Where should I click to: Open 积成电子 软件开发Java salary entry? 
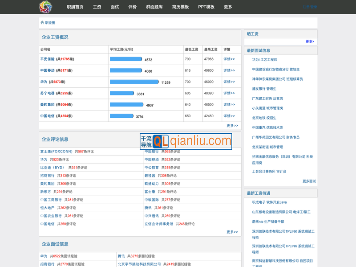(x=269, y=202)
